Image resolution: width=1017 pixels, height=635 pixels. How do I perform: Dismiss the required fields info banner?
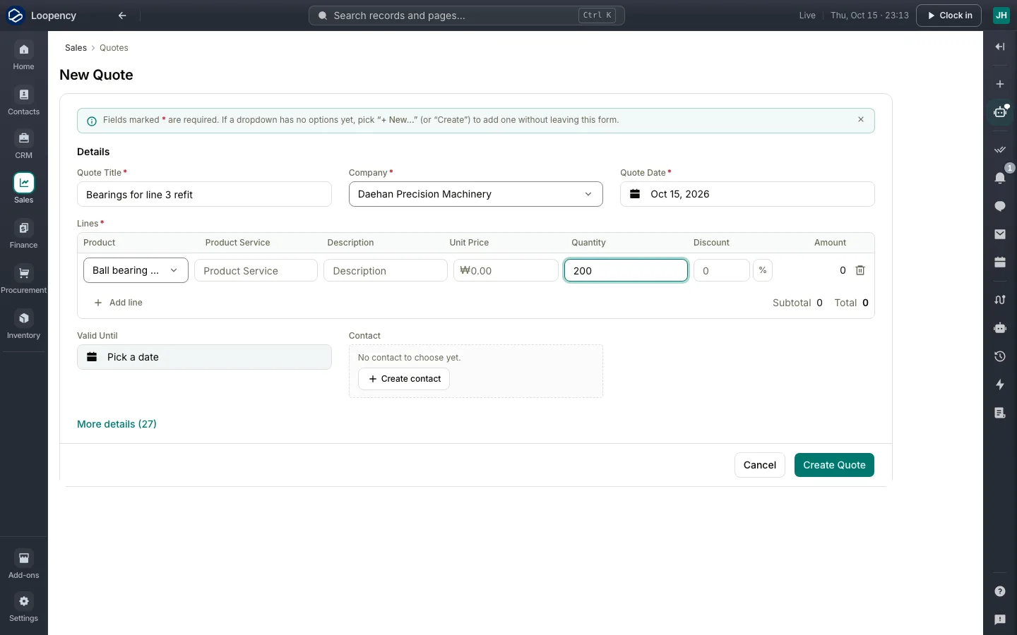tap(861, 120)
